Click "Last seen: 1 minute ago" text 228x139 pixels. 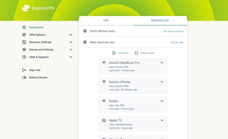pos(122,70)
